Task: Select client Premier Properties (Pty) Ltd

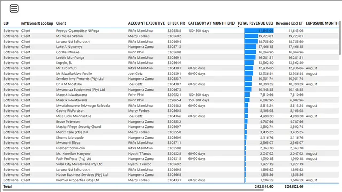Action: tap(77, 180)
